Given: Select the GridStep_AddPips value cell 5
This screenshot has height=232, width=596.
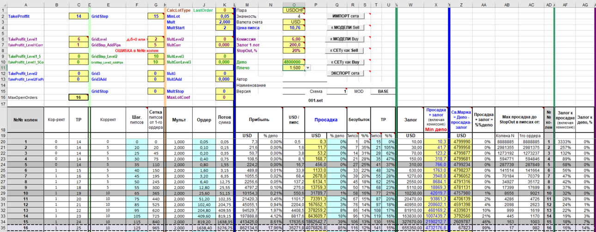Looking at the screenshot, I should [156, 45].
